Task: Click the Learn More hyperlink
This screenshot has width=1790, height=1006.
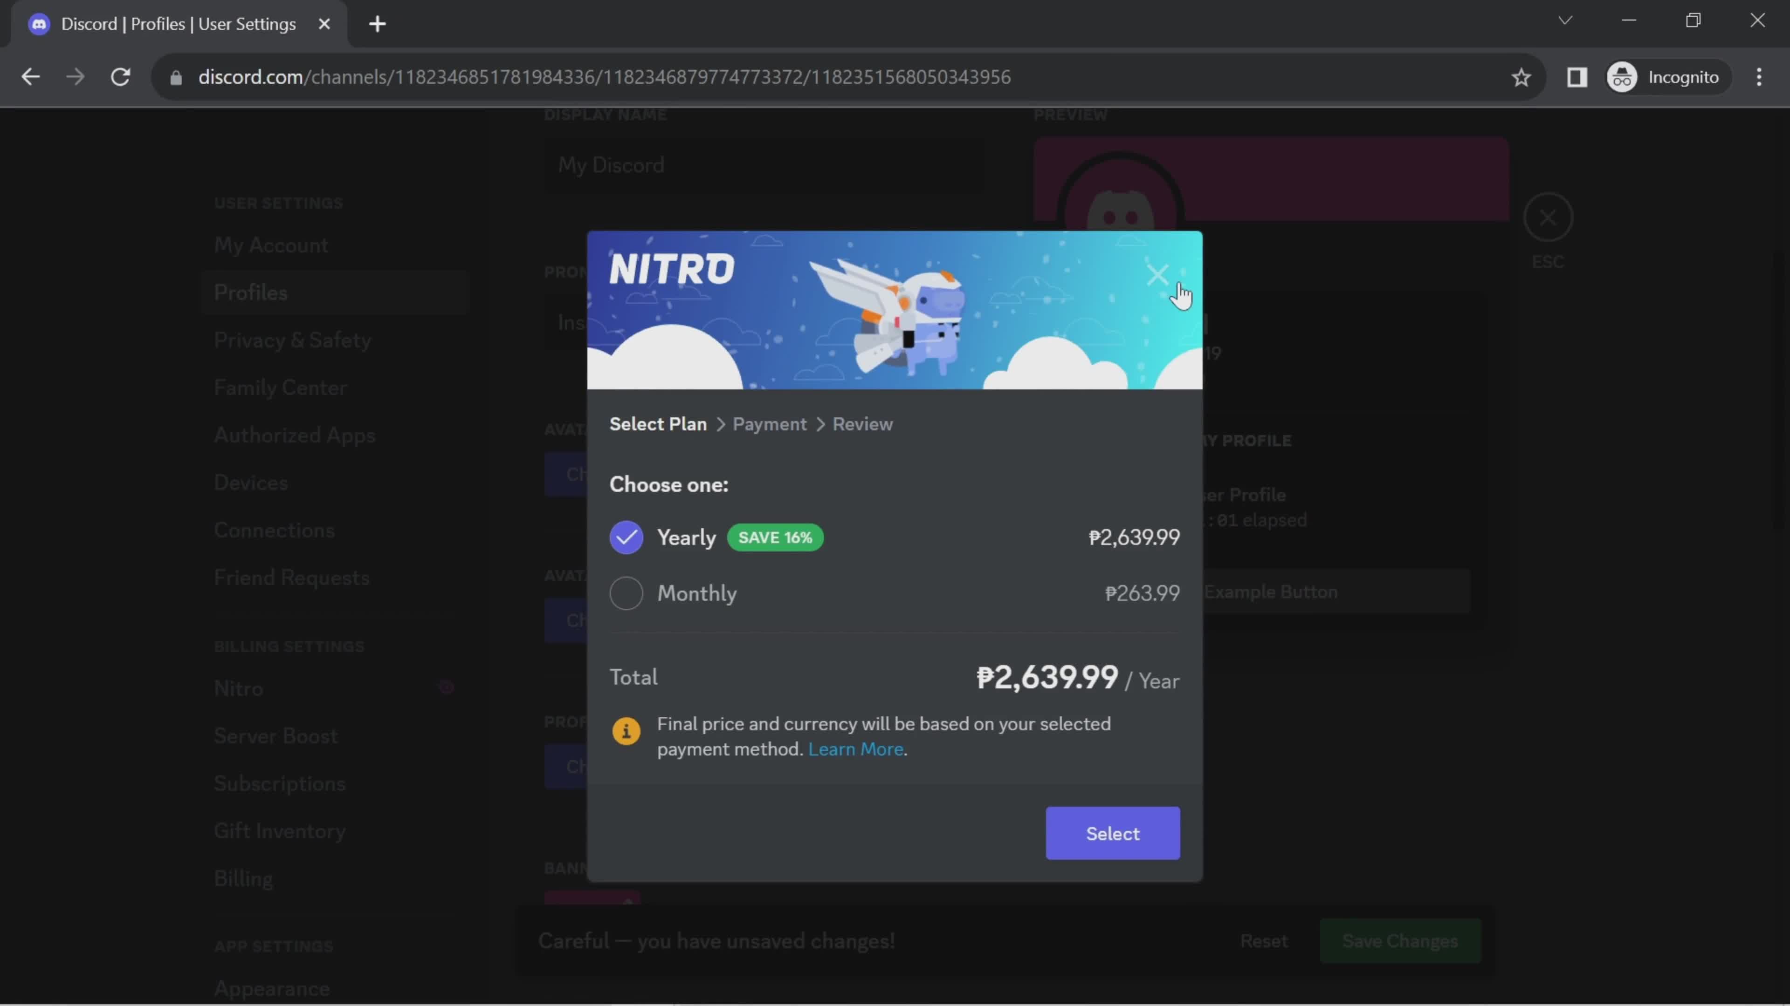Action: click(x=857, y=748)
